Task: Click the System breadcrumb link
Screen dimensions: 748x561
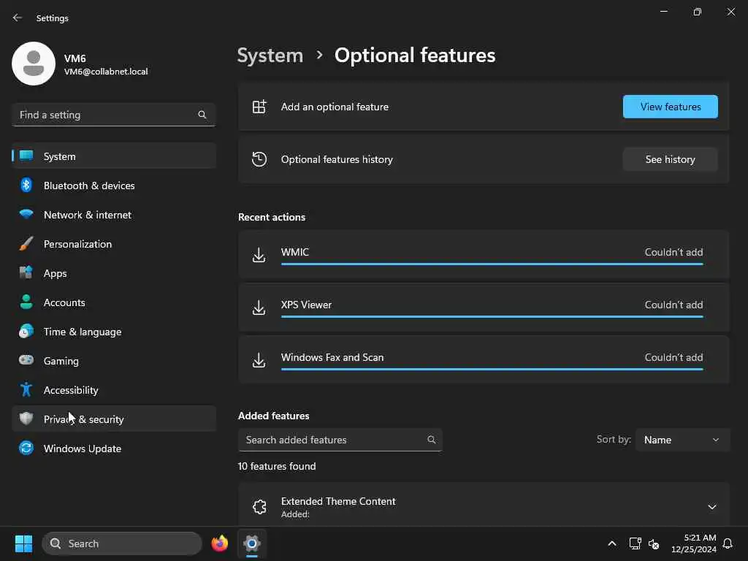Action: click(x=270, y=56)
